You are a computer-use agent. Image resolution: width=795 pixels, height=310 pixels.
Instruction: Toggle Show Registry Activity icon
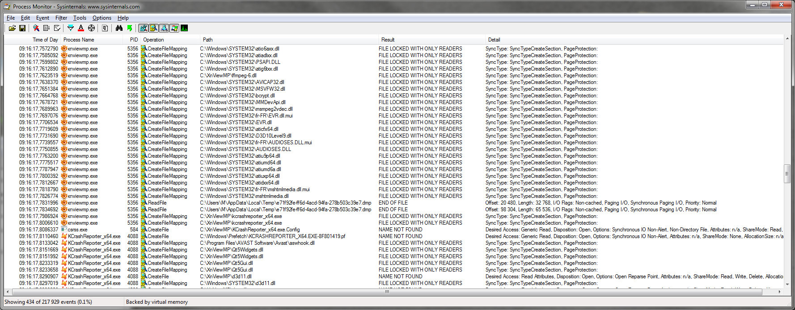click(144, 28)
